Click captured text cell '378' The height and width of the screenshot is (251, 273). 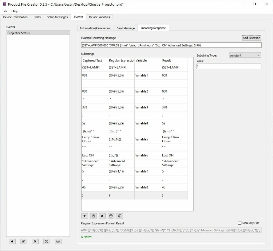click(x=95, y=107)
